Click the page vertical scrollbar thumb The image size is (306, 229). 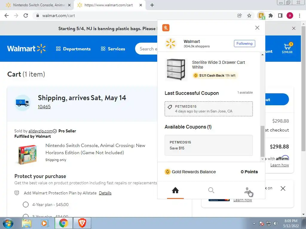(303, 89)
